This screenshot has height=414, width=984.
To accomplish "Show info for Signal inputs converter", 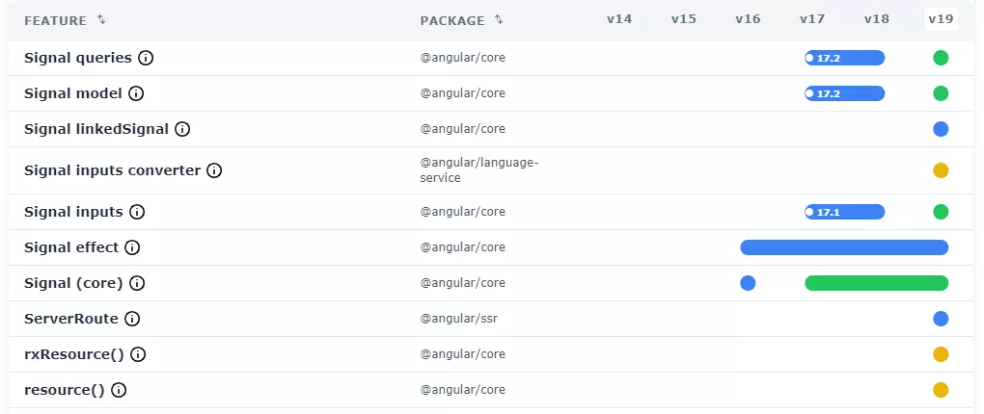I will [214, 170].
